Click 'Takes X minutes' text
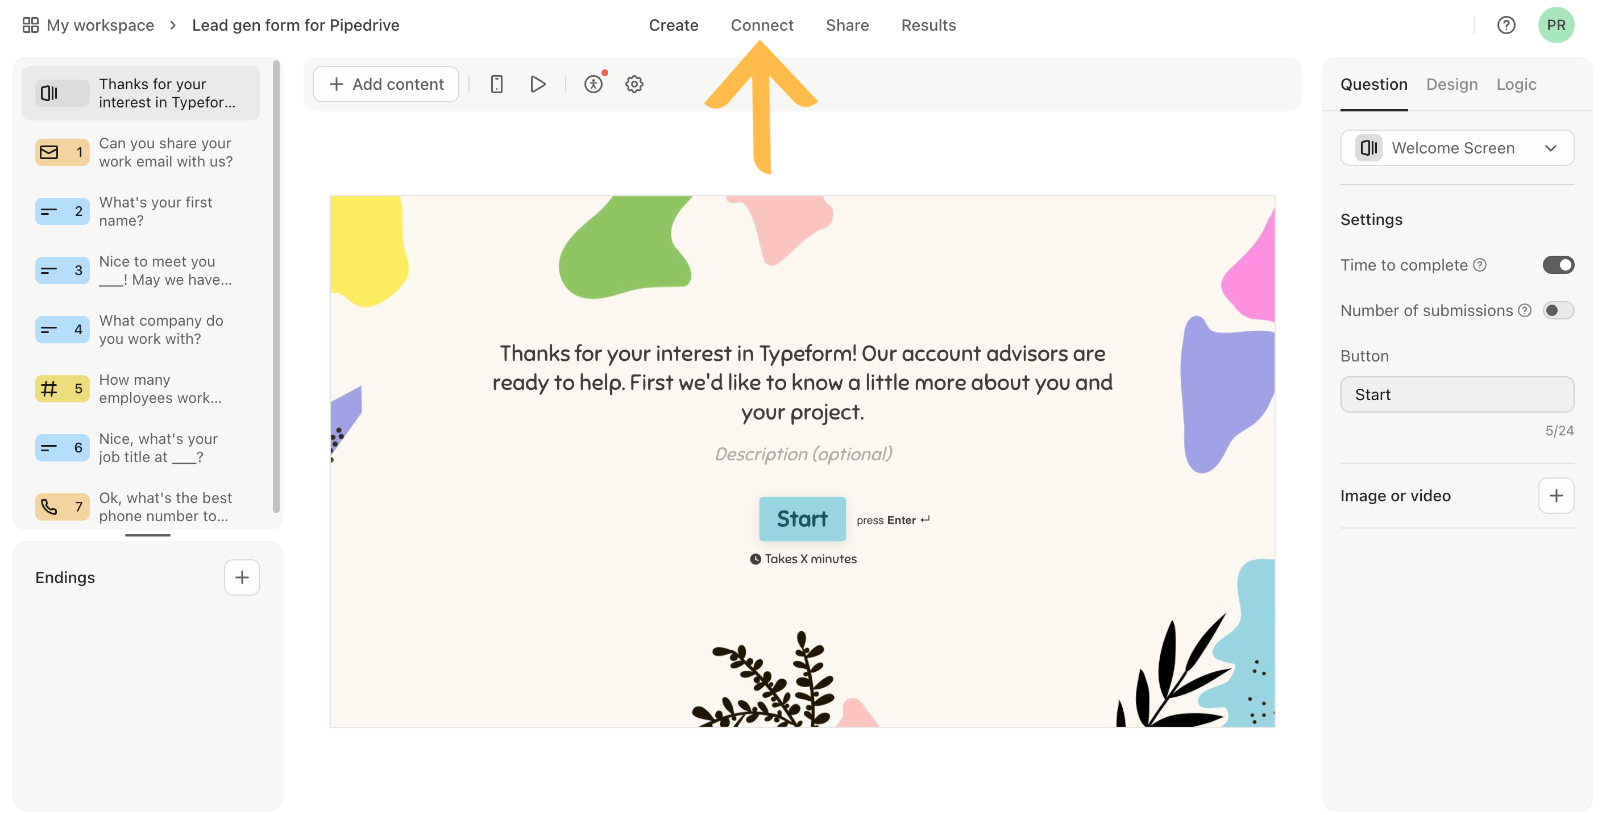Viewport: 1602px width, 815px height. (x=810, y=558)
